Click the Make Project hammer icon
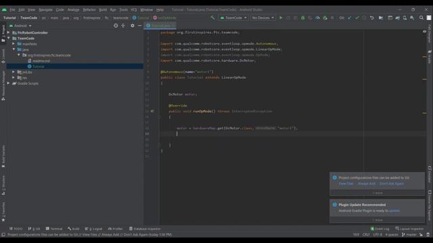This screenshot has height=243, width=433. 212,18
